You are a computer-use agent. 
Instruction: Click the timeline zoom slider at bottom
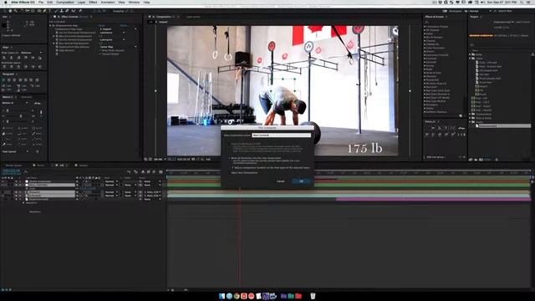click(x=177, y=290)
